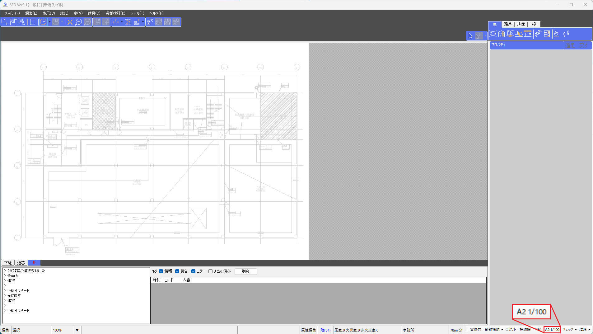Click the 別窓 button
593x334 pixels.
(245, 271)
